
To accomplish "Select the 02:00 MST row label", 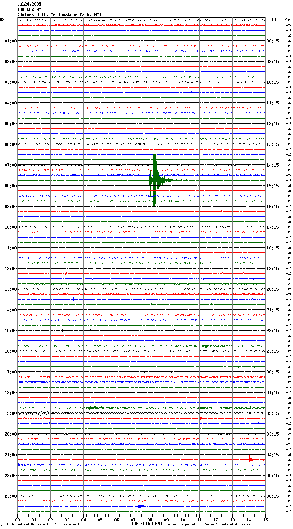I will (x=11, y=61).
